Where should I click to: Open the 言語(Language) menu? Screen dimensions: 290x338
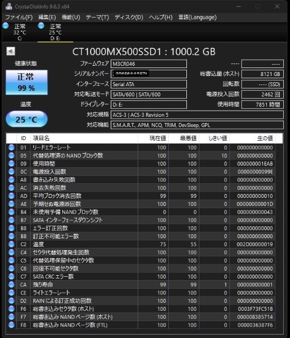pos(198,17)
